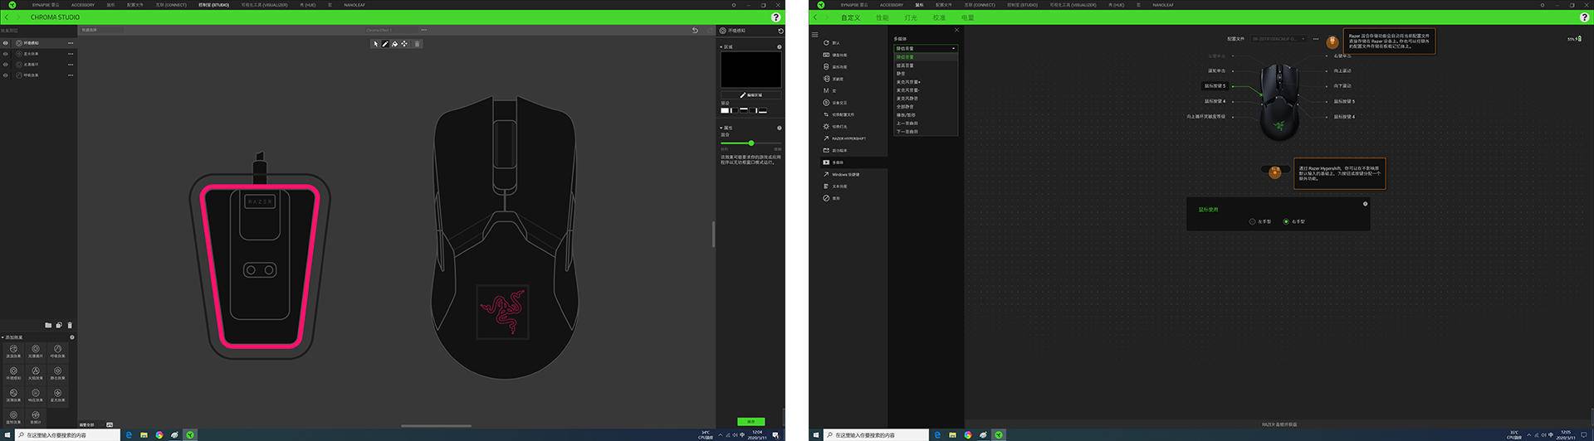Click the undo arrow above the canvas
The height and width of the screenshot is (441, 1594).
coord(695,31)
